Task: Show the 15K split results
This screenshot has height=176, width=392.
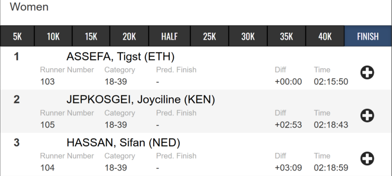Action: (91, 36)
